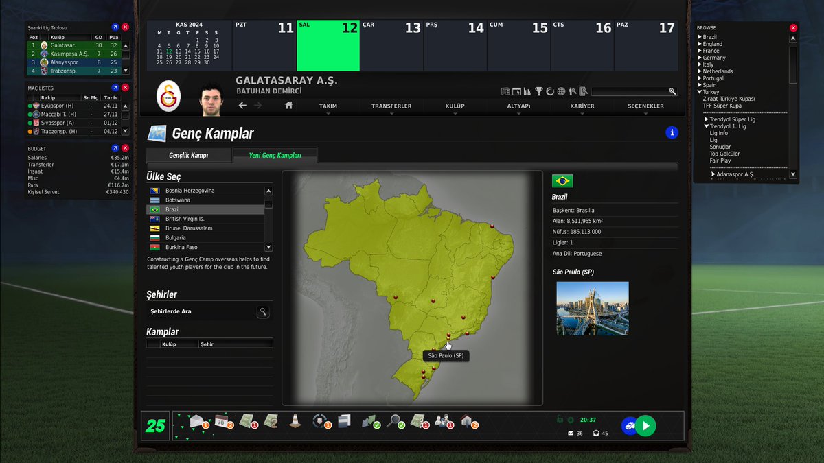The width and height of the screenshot is (824, 463).
Task: Open the ALTYAPI menu
Action: (518, 106)
